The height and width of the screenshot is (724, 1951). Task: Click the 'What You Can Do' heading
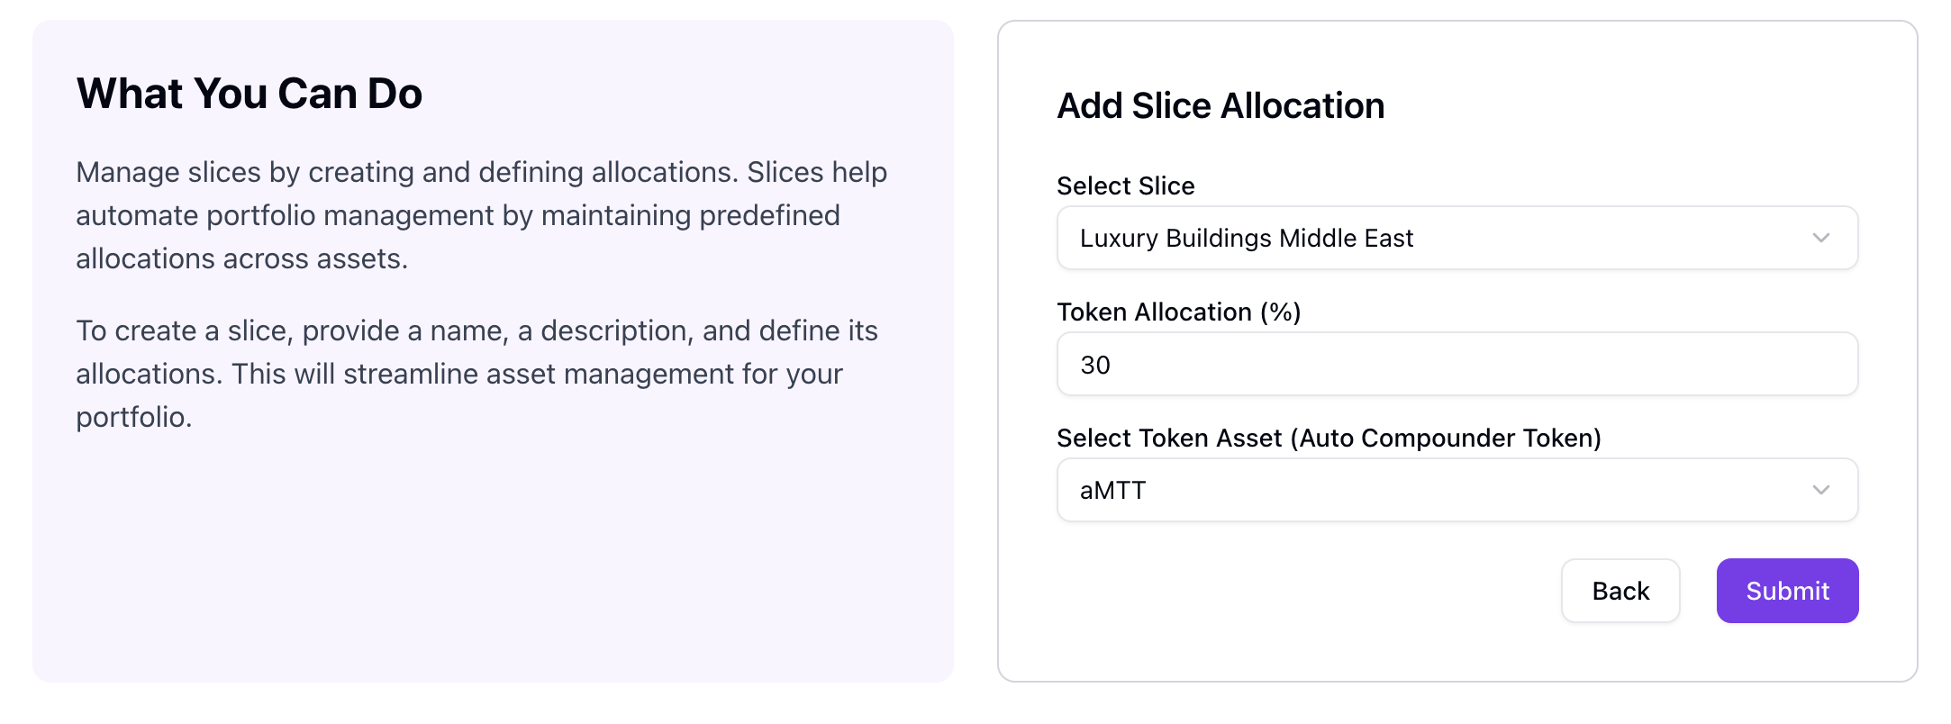click(x=250, y=94)
